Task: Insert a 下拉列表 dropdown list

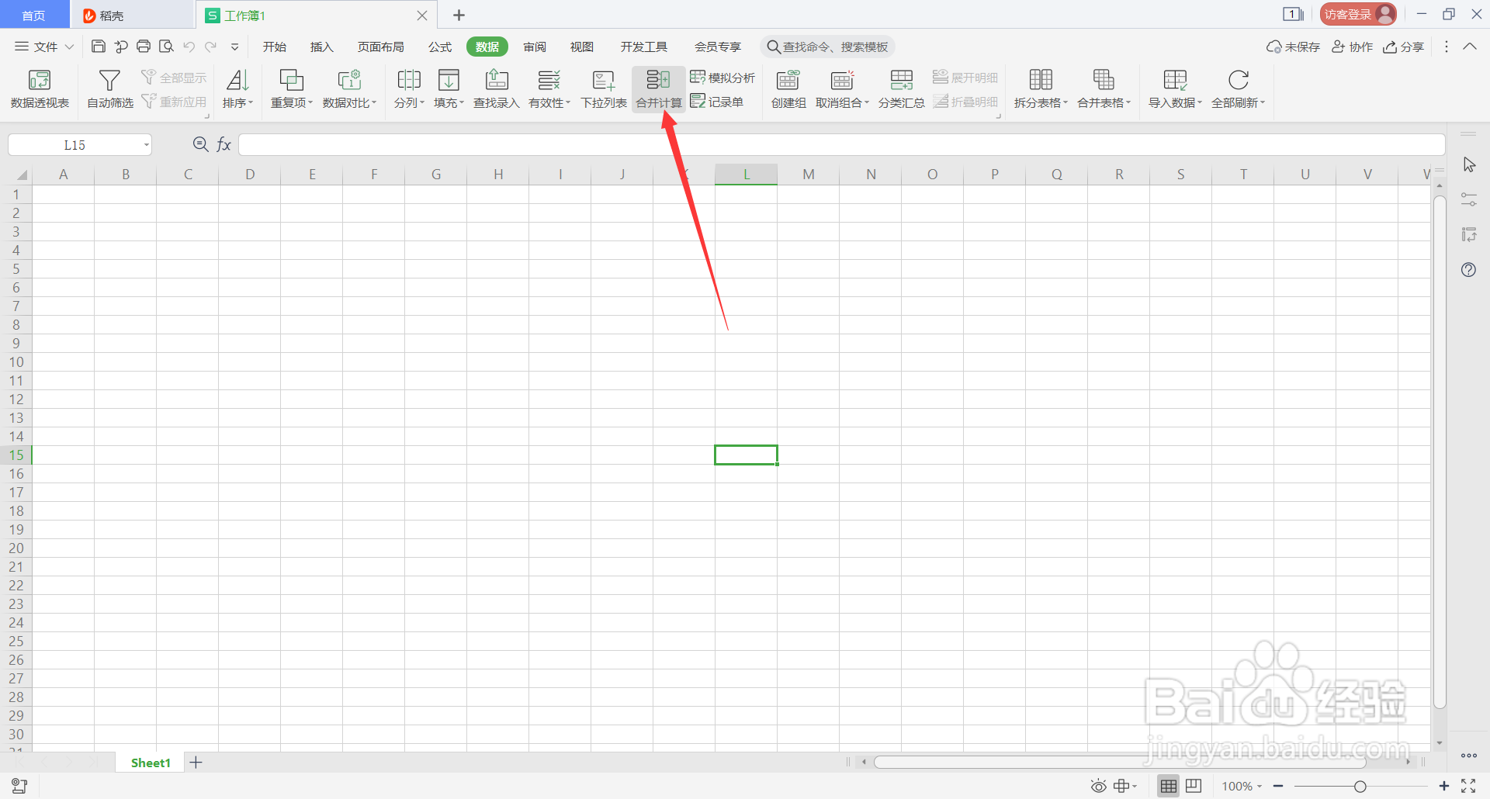Action: pyautogui.click(x=603, y=89)
